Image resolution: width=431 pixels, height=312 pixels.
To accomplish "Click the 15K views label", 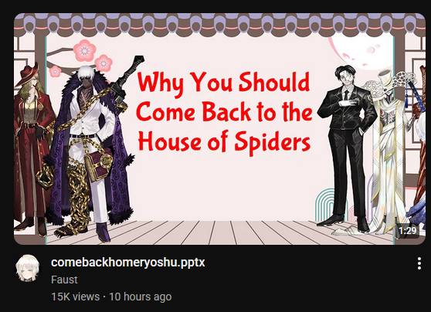I will click(x=75, y=297).
